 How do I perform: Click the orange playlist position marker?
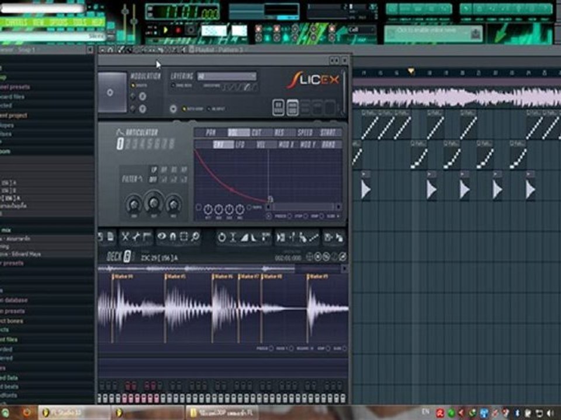click(x=411, y=71)
